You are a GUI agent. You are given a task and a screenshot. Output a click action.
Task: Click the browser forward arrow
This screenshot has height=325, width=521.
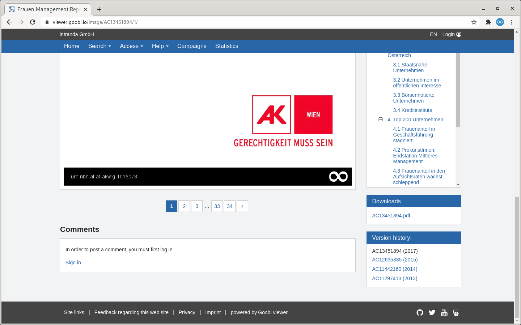(21, 22)
